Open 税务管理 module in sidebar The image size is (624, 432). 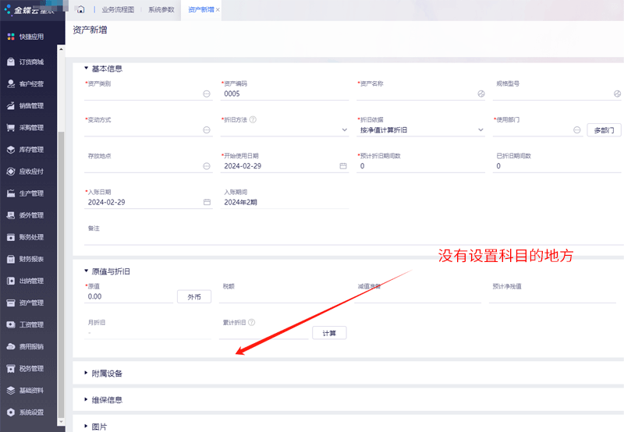click(26, 368)
